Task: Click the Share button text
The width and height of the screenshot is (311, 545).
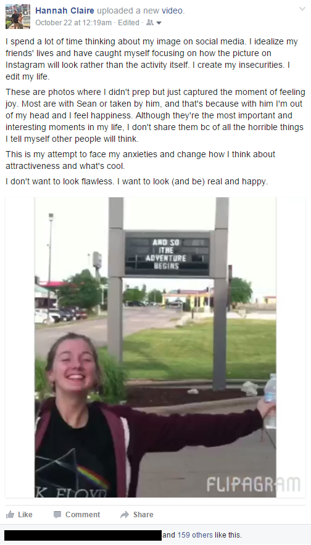Action: [x=143, y=515]
